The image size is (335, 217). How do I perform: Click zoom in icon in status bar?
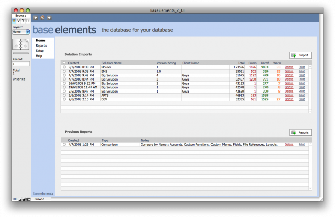coord(24,199)
